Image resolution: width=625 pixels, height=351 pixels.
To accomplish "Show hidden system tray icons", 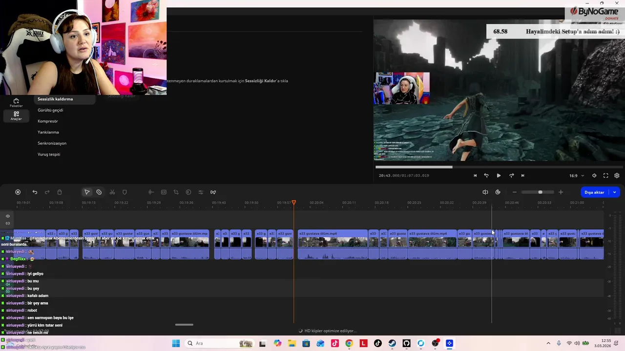I will coord(548,343).
